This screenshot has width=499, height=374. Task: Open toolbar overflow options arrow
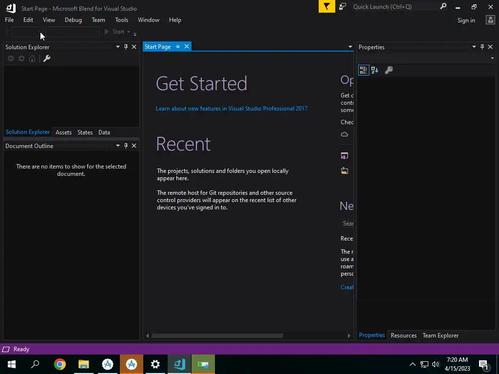pos(135,34)
